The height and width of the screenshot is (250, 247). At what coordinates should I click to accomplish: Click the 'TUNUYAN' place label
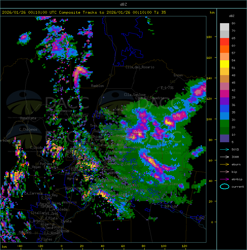tap(63, 231)
